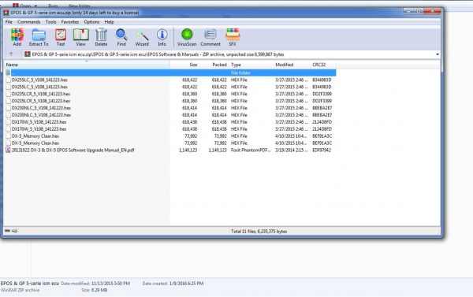Viewport: 473px width, 297px height.
Task: Click the Delete trash can icon
Action: (101, 37)
